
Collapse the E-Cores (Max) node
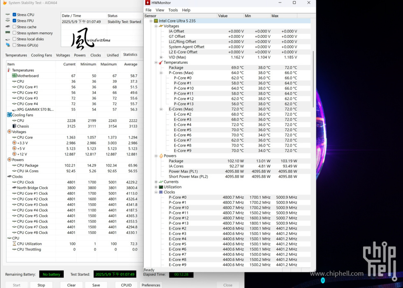point(161,109)
